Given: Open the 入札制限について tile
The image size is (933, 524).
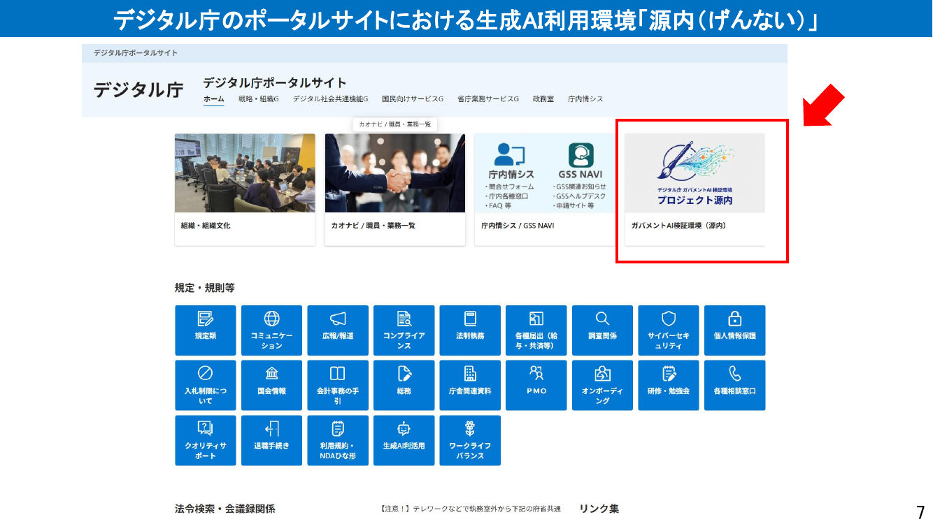Looking at the screenshot, I should click(205, 385).
